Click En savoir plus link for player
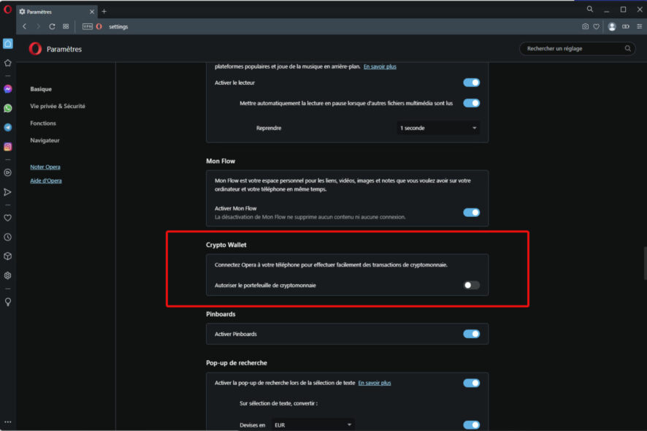 (x=380, y=66)
